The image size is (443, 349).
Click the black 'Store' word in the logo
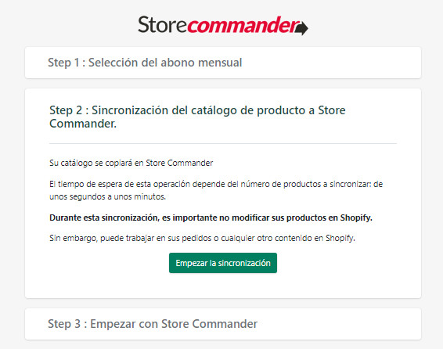(x=162, y=24)
